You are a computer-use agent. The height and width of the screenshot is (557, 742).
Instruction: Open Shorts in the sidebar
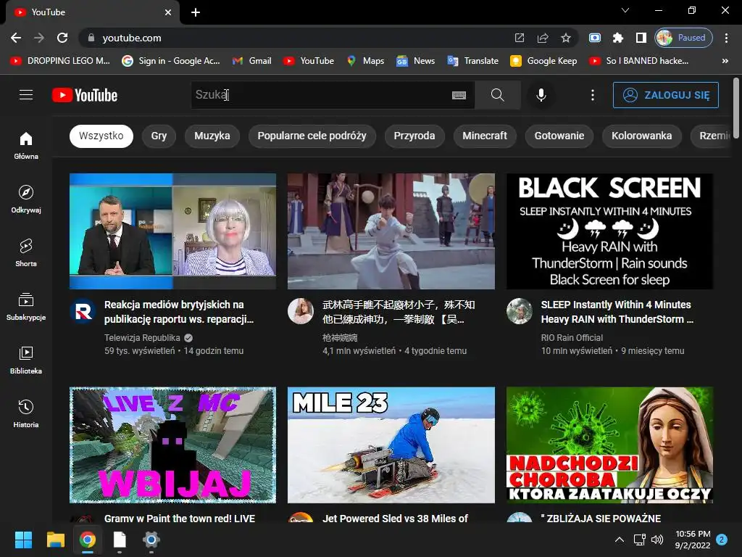[x=26, y=253]
